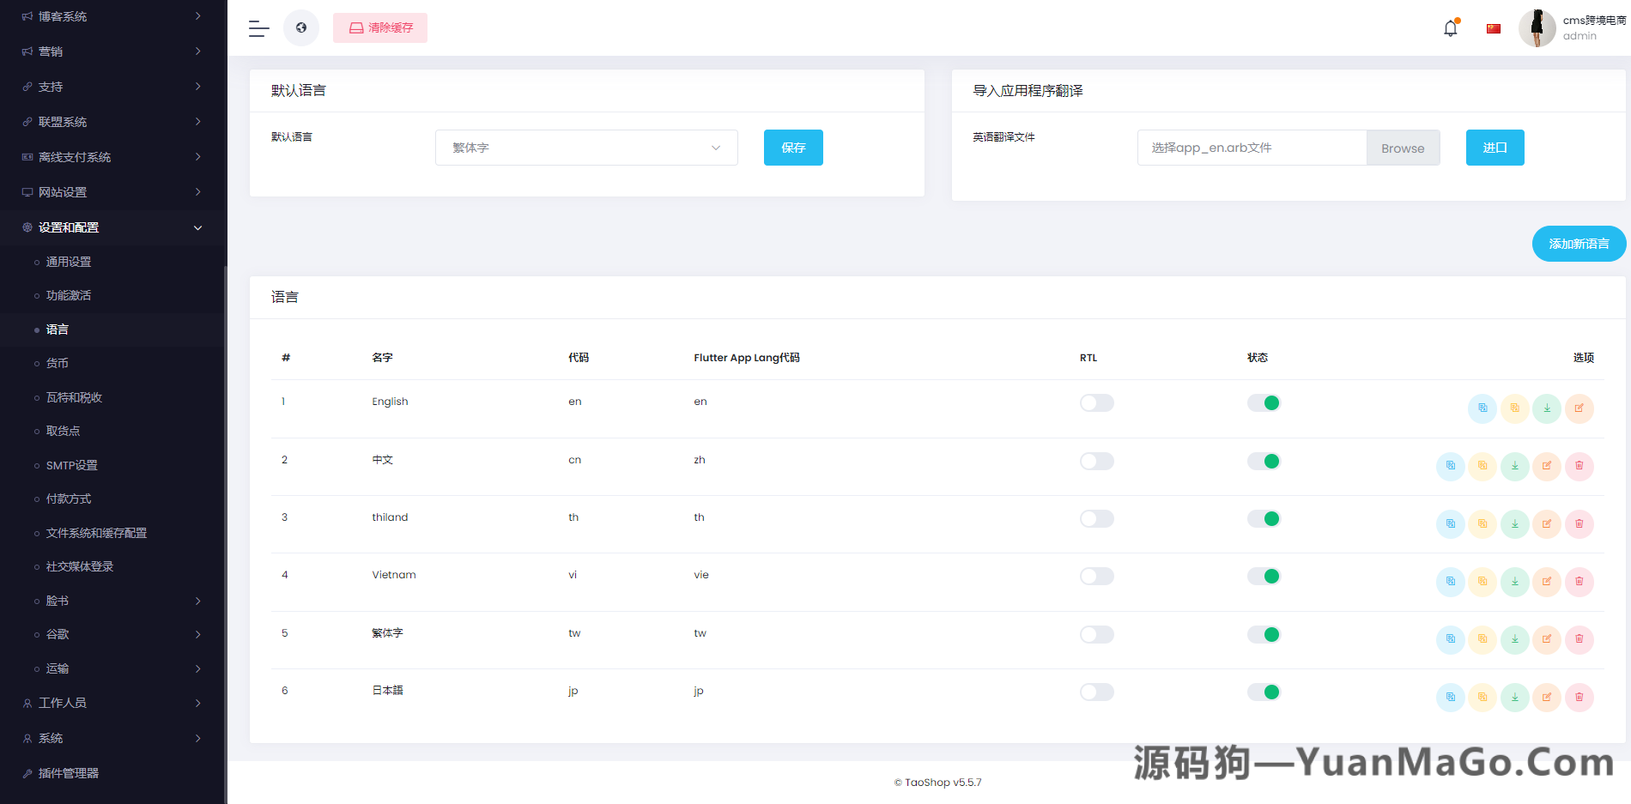Click the globe icon in the top toolbar
The width and height of the screenshot is (1631, 804).
[x=301, y=27]
